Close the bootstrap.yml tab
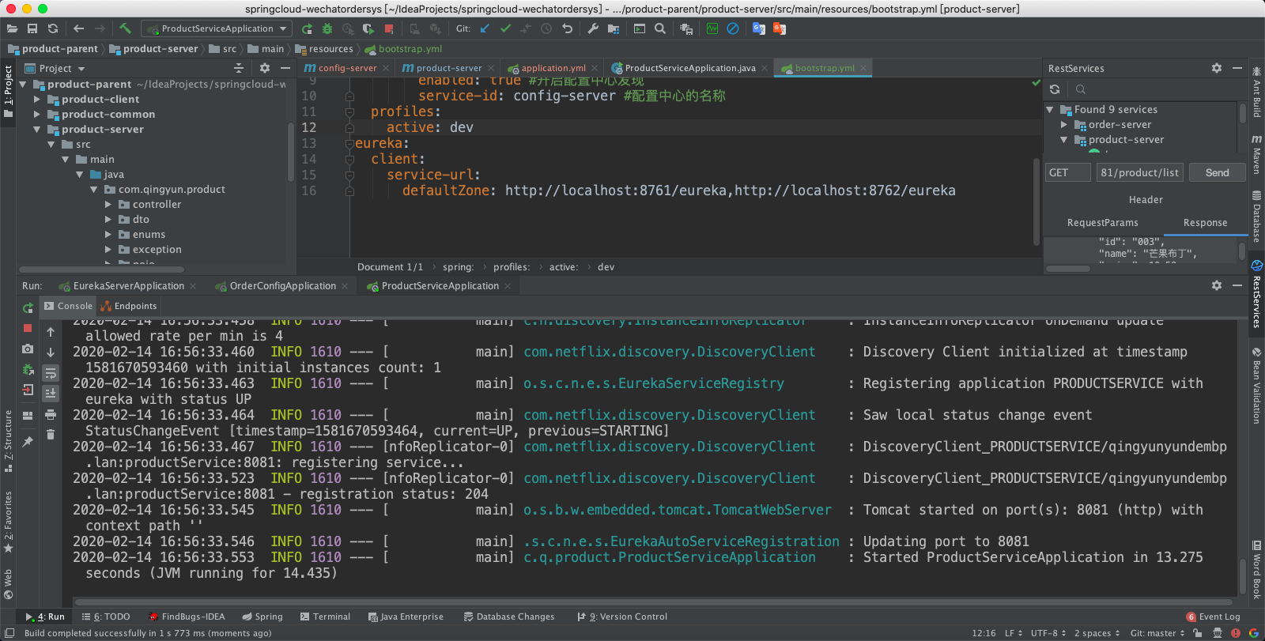1265x641 pixels. 864,68
